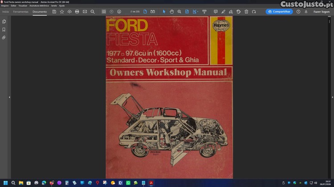Click the Compartilhar button

coord(279,12)
